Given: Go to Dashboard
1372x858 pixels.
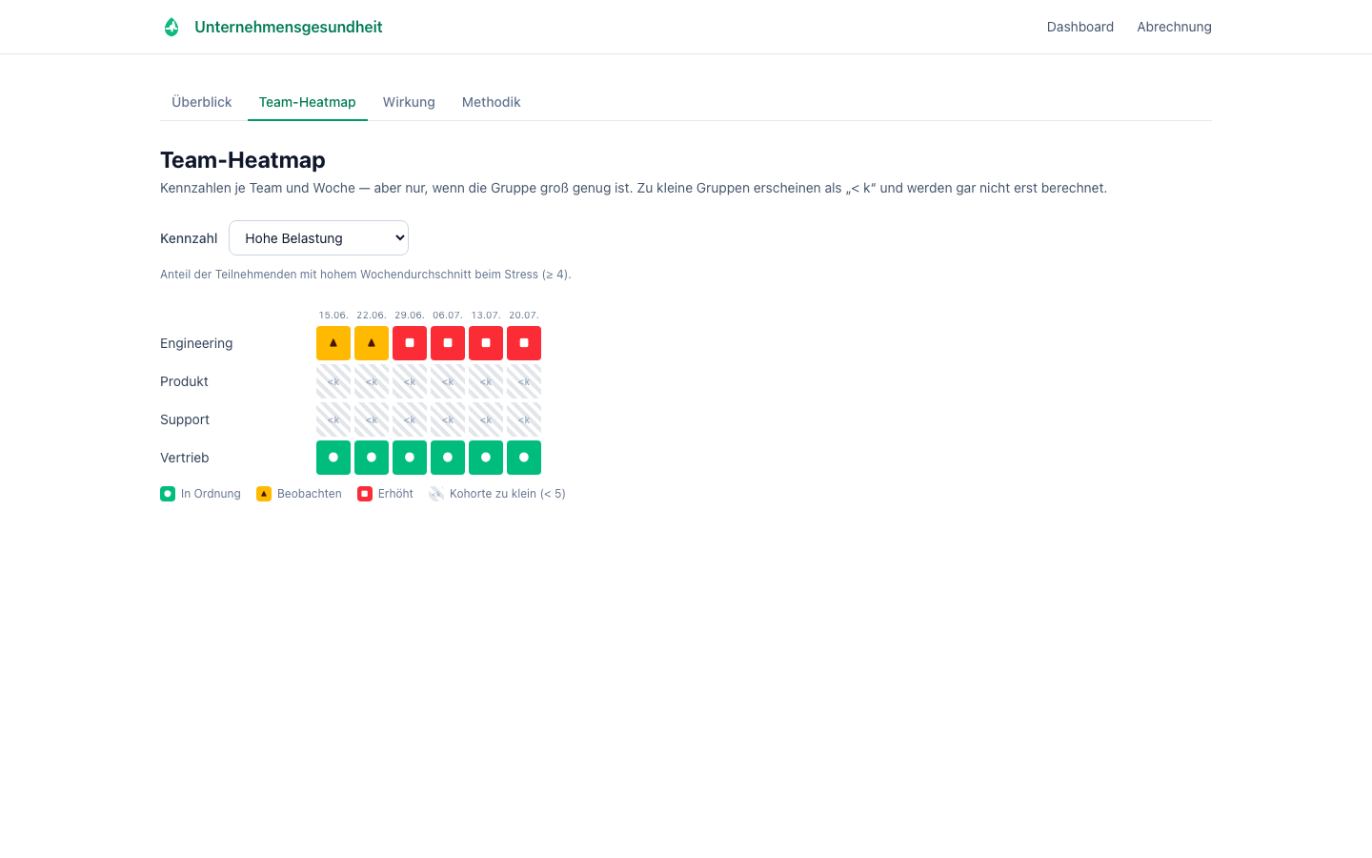Looking at the screenshot, I should (1079, 27).
